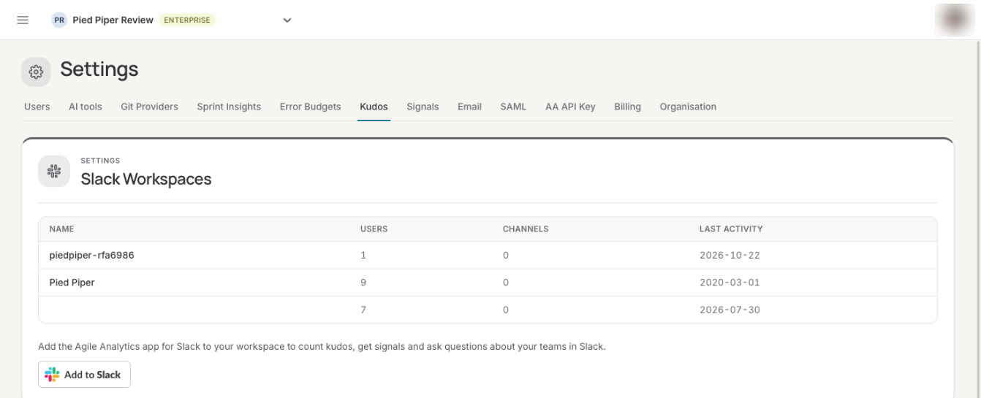Screen dimensions: 981x398
Task: Click the USERS column header
Action: click(x=374, y=229)
